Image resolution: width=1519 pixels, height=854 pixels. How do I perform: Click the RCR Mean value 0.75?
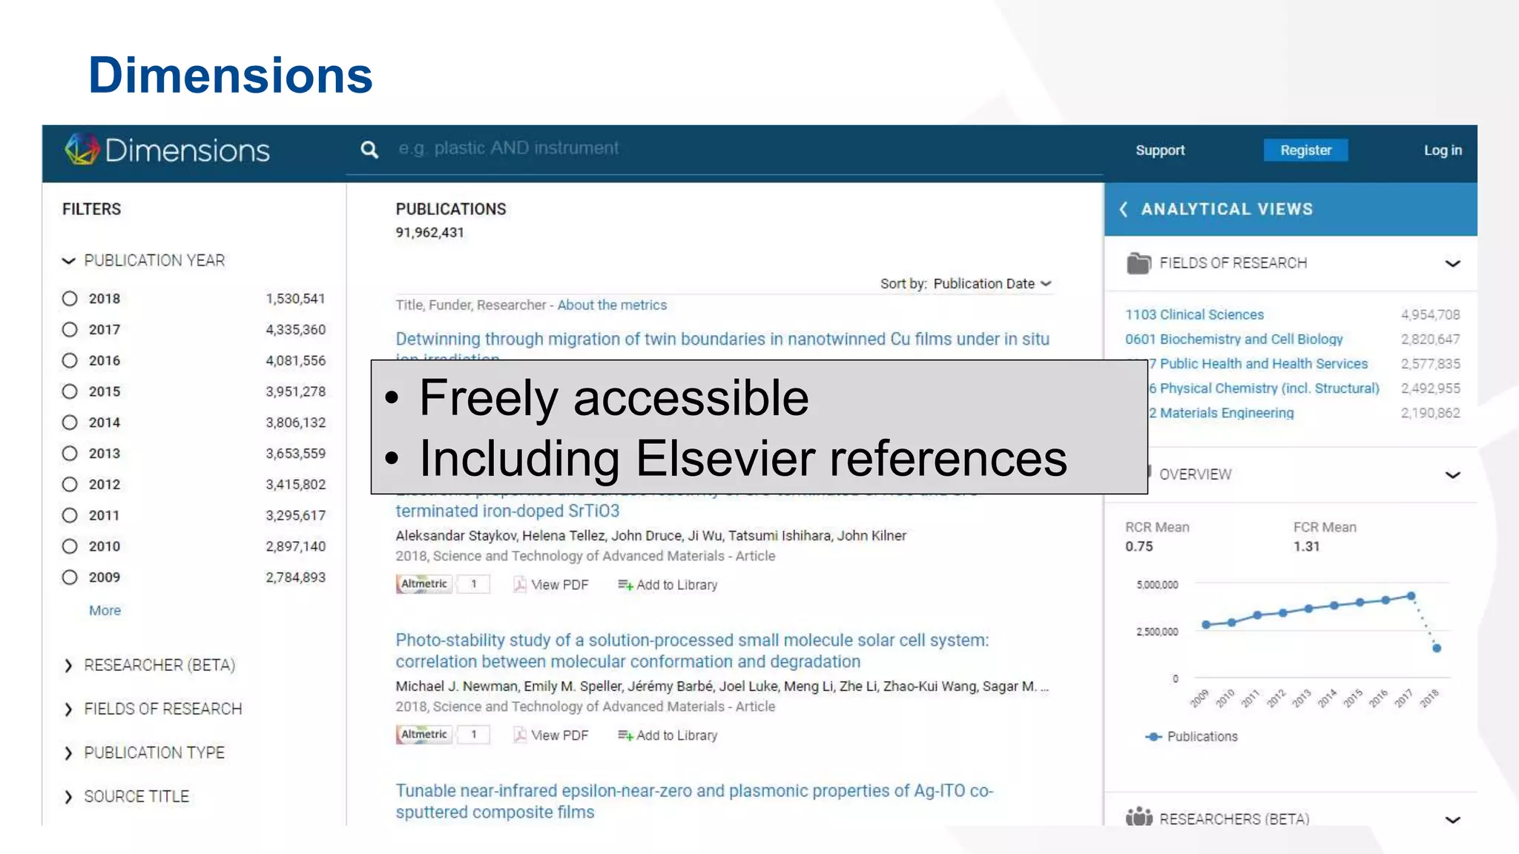pyautogui.click(x=1139, y=546)
